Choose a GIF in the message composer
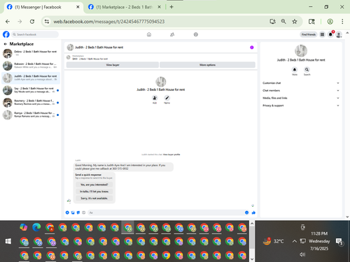Viewport: 350px width, 262px height. [x=84, y=212]
